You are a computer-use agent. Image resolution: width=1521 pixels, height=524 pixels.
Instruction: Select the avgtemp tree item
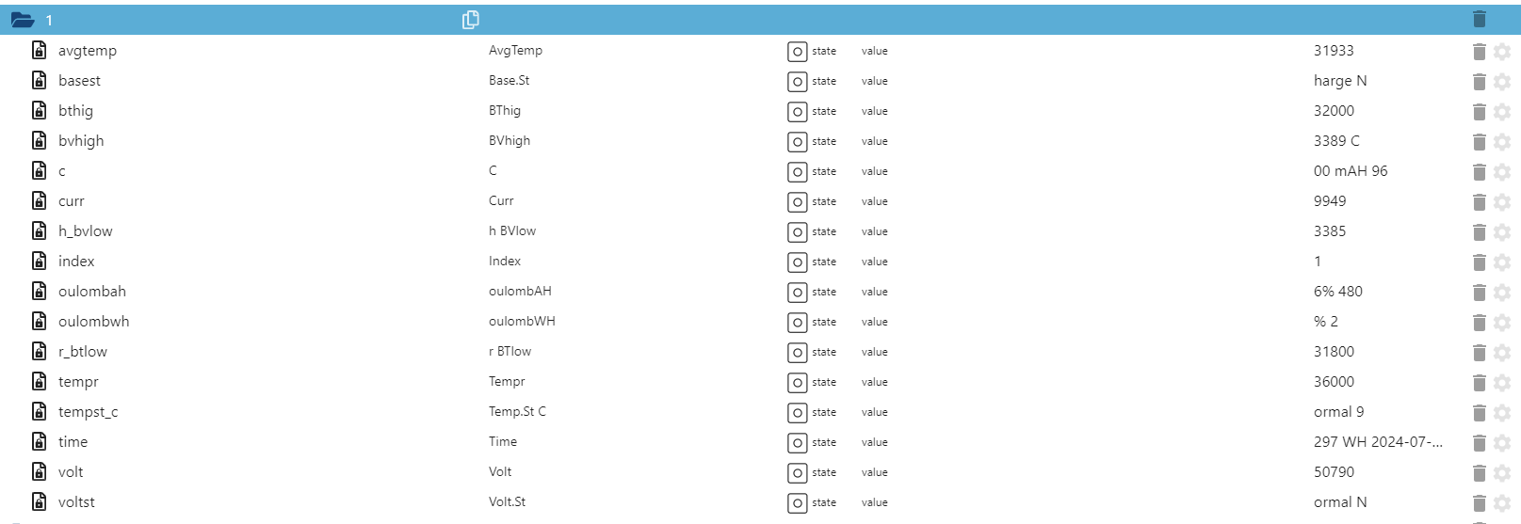click(x=88, y=51)
